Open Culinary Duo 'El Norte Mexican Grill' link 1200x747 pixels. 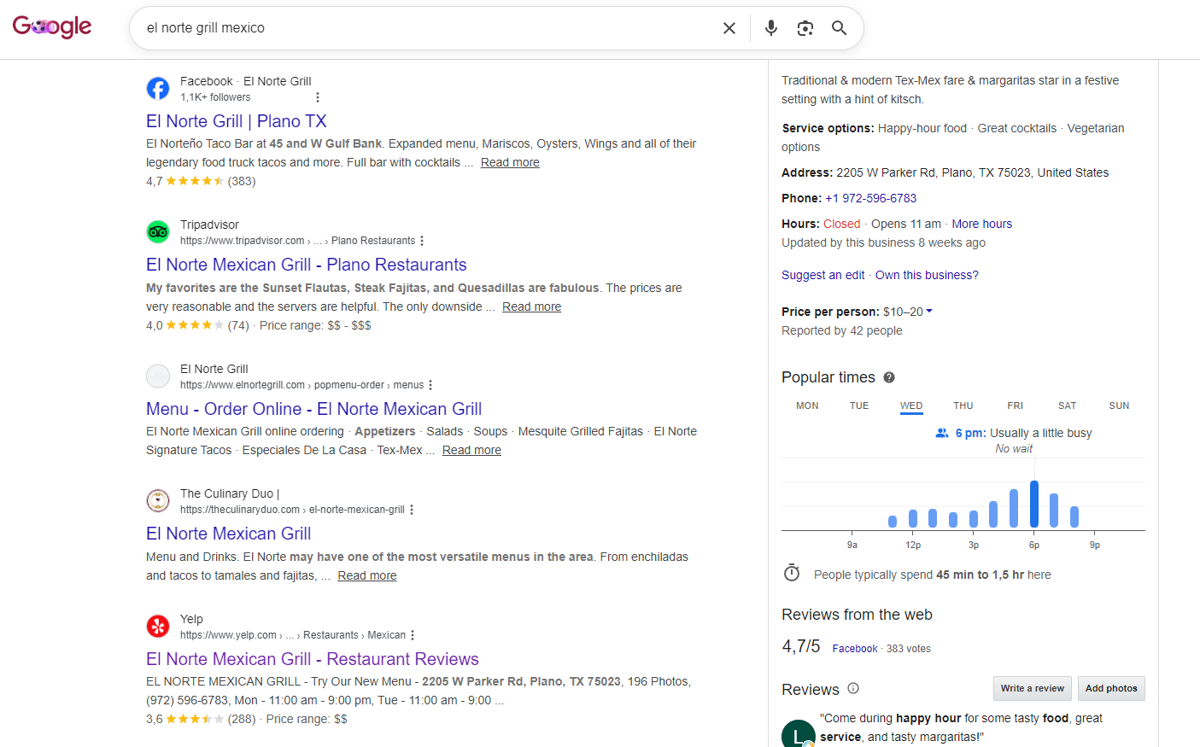click(229, 534)
